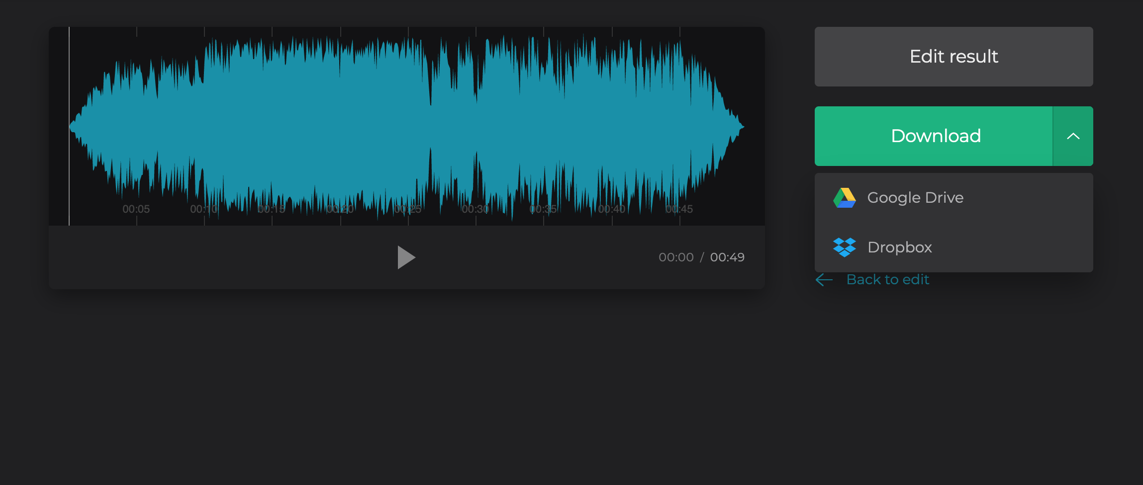Click the 00:49 total duration text
Image resolution: width=1143 pixels, height=485 pixels.
point(728,257)
